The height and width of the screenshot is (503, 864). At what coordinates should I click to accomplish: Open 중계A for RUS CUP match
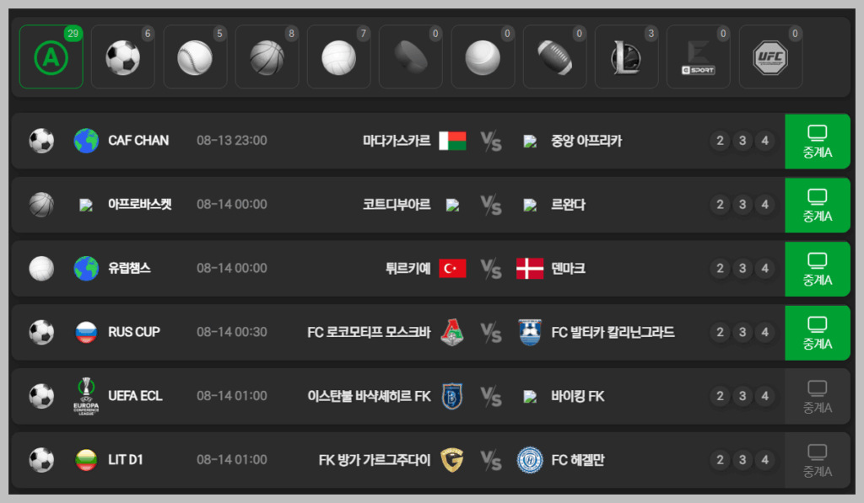pyautogui.click(x=817, y=333)
